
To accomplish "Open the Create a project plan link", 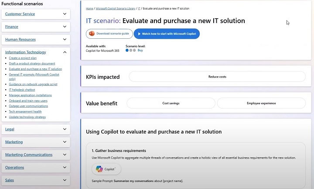I will [23, 58].
